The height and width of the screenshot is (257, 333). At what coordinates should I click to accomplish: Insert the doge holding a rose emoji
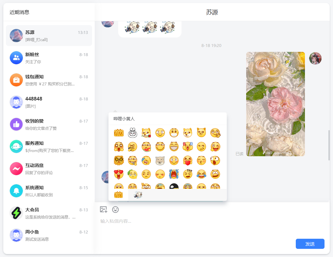tap(146, 133)
